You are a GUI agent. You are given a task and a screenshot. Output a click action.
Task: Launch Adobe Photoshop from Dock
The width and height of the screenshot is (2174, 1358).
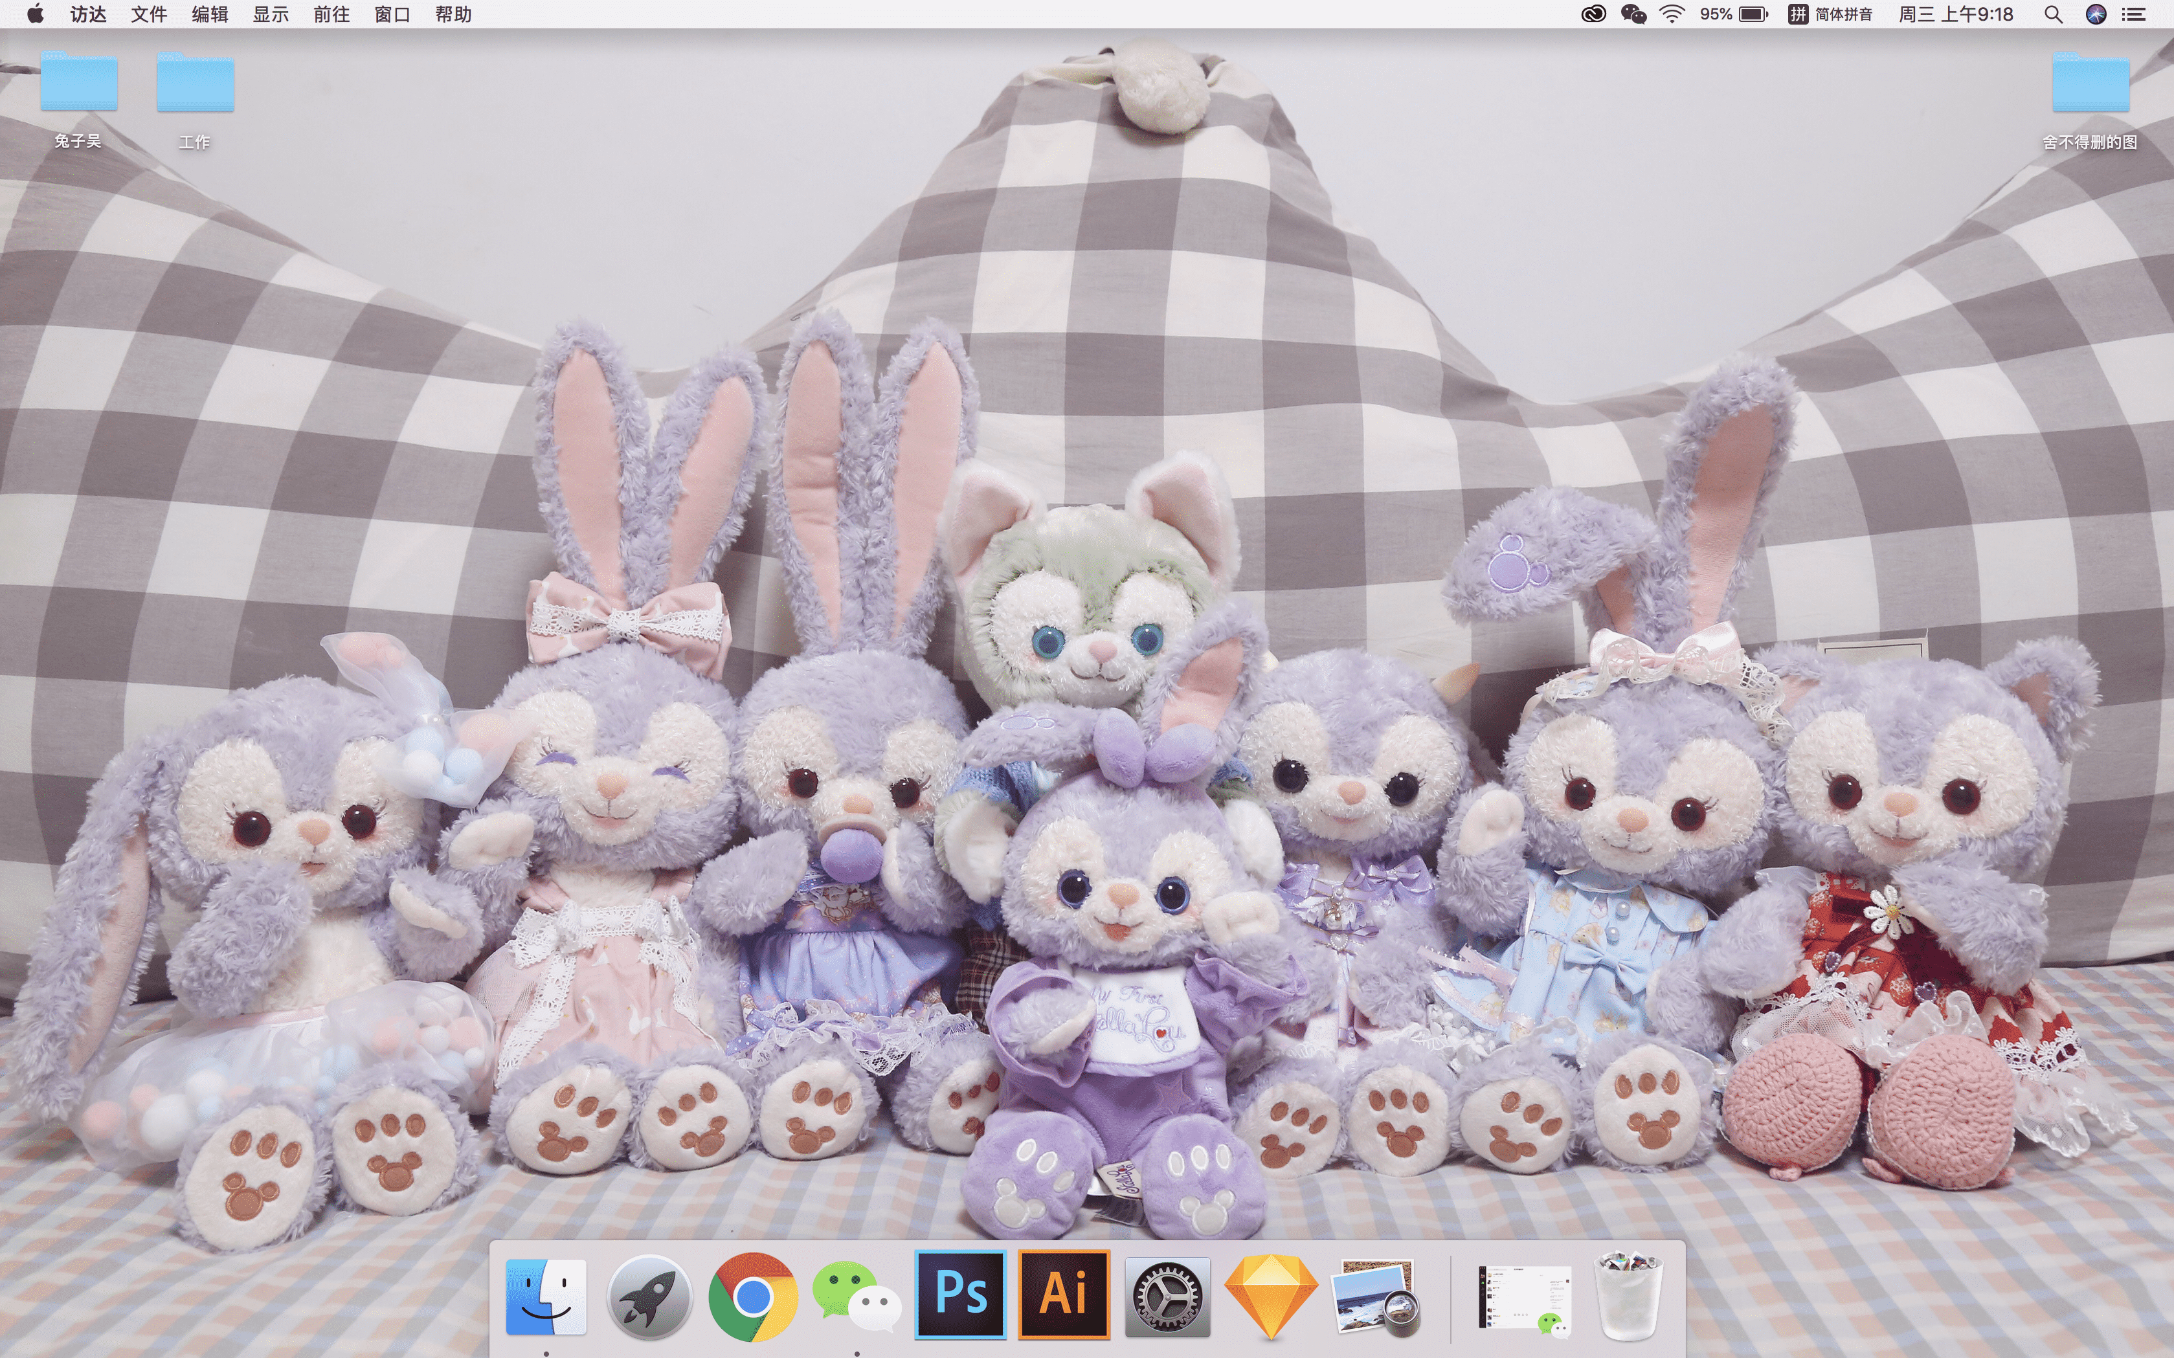click(x=960, y=1295)
